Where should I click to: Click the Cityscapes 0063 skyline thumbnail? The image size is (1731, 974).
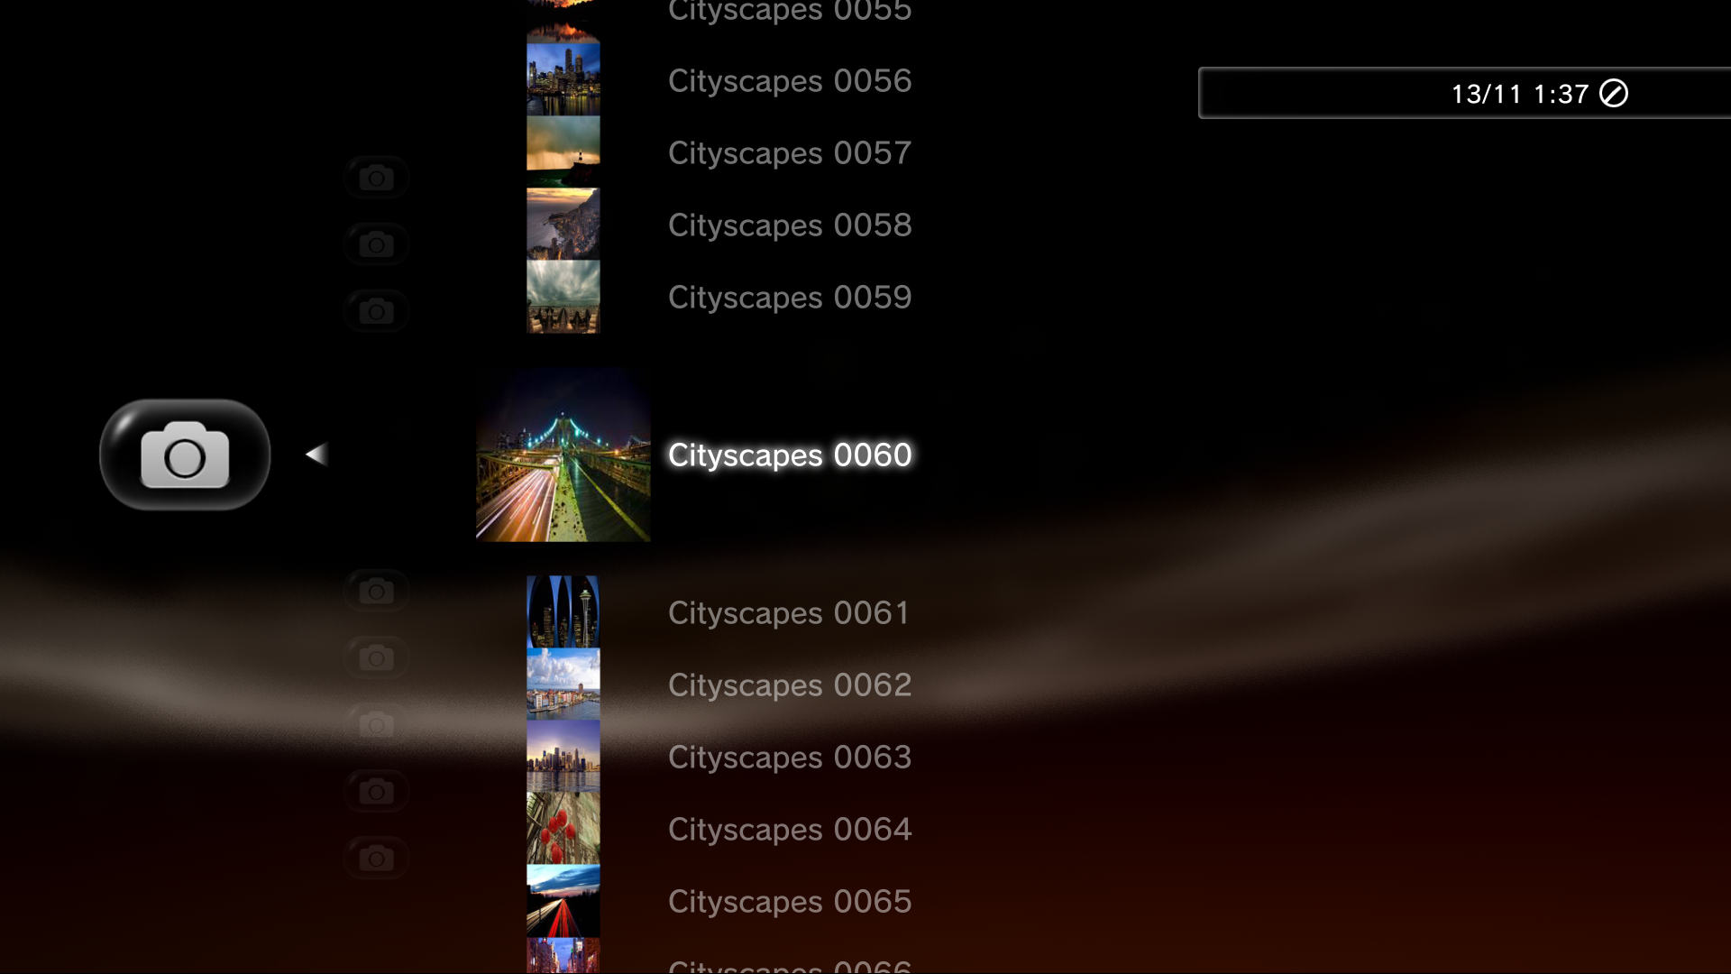click(563, 756)
